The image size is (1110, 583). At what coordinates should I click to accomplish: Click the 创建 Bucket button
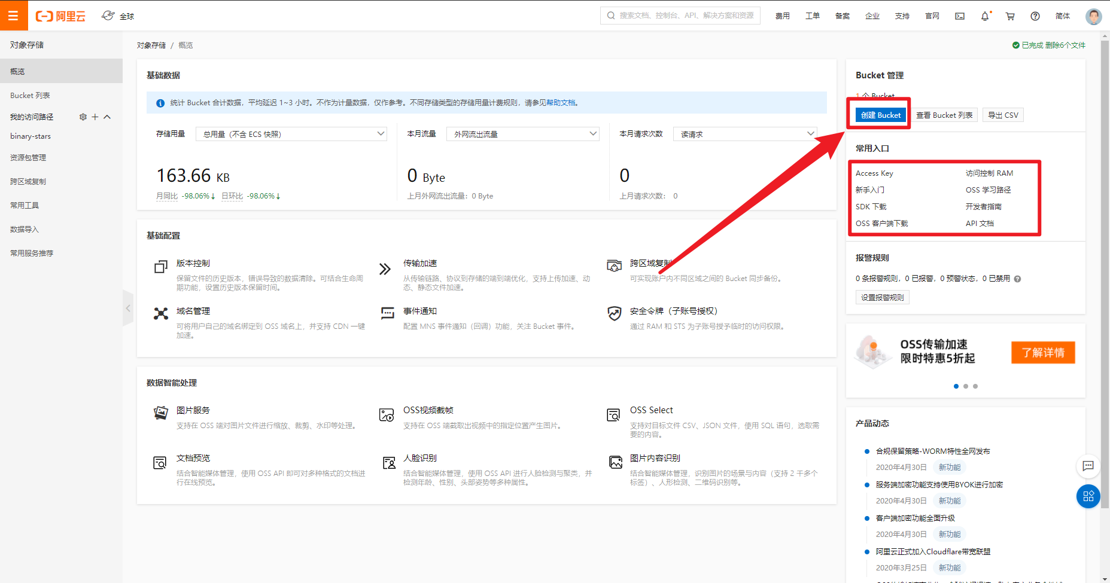pos(880,115)
